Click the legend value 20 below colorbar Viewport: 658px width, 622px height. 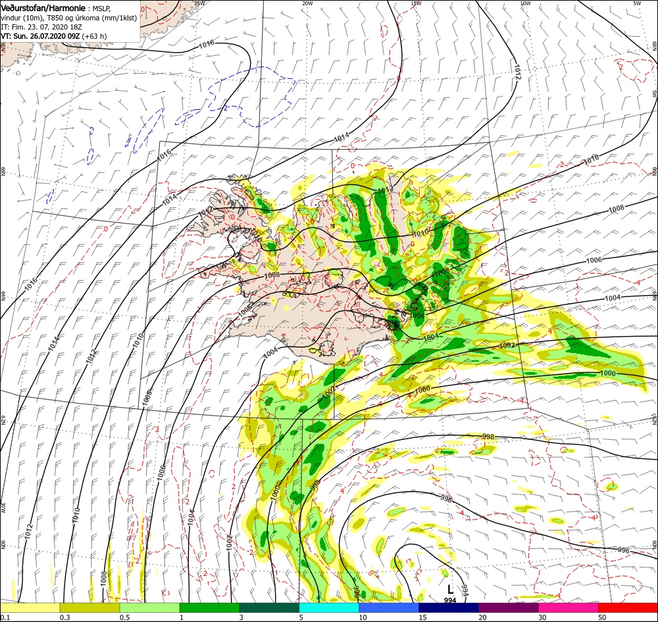[x=482, y=617]
